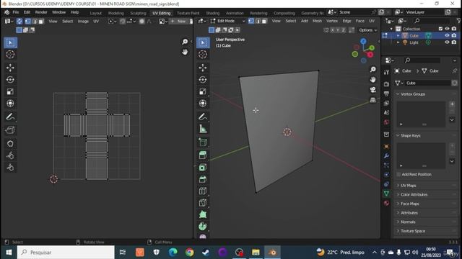
Task: Select the Add Cube tool
Action: (203, 142)
